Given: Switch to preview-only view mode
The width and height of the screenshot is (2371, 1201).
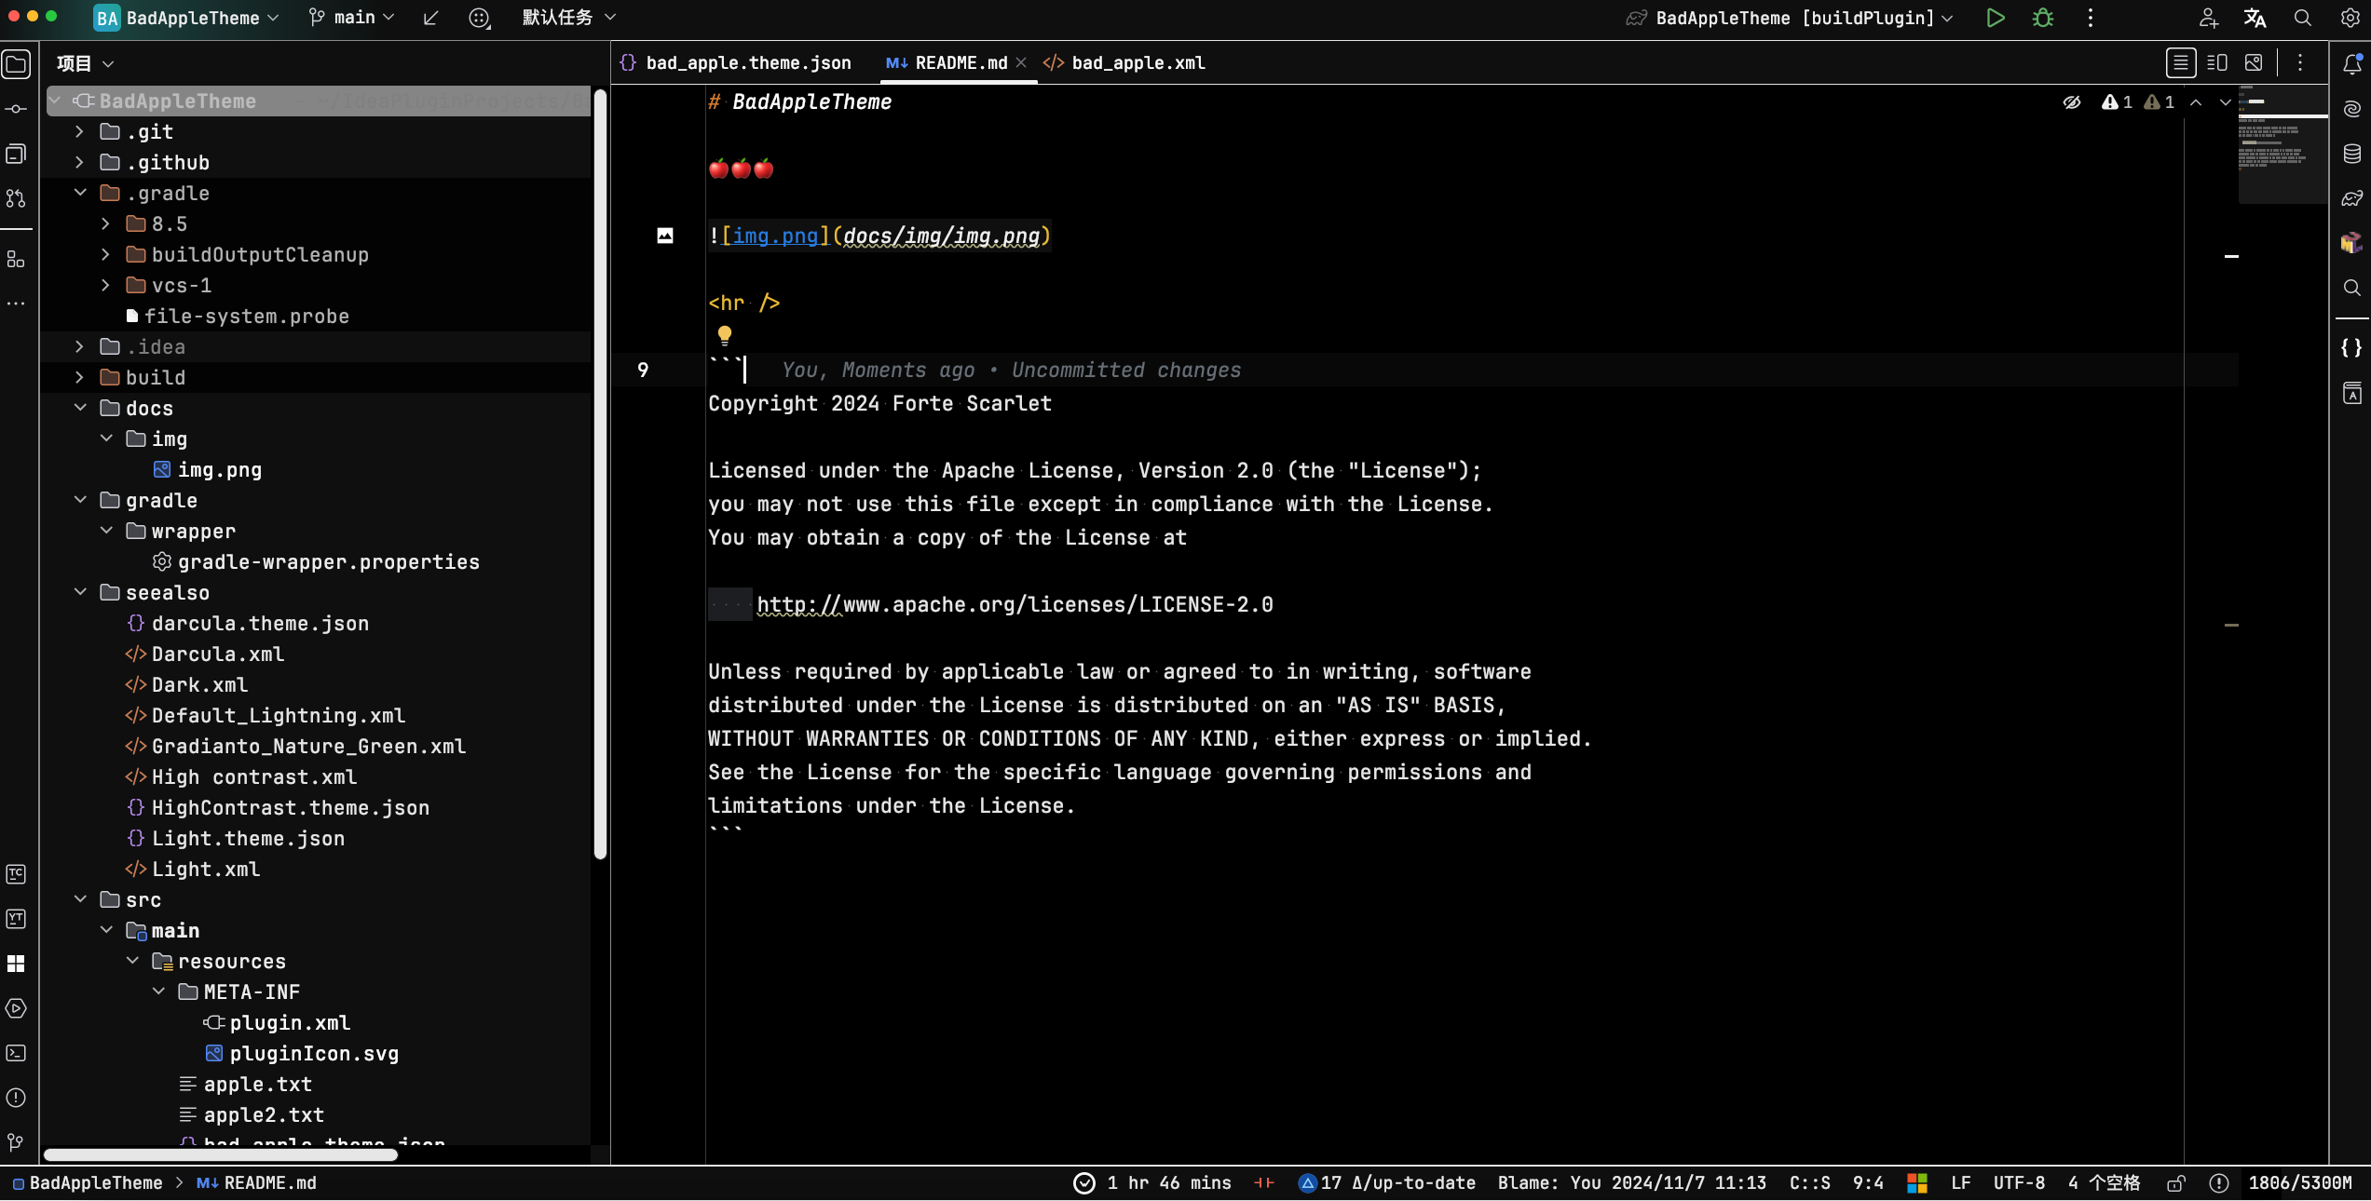Looking at the screenshot, I should coord(2254,63).
